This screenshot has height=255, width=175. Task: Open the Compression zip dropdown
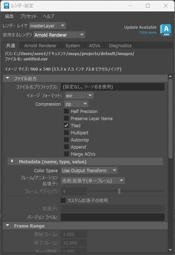coord(76,104)
